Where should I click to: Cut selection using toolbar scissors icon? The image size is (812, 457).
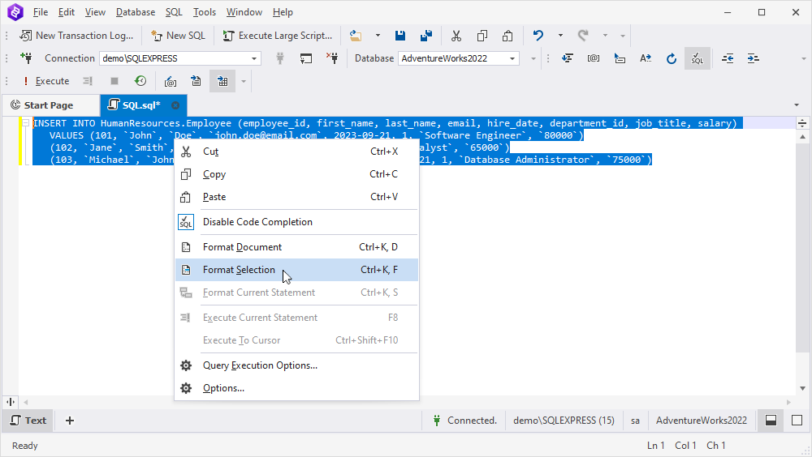(x=456, y=36)
